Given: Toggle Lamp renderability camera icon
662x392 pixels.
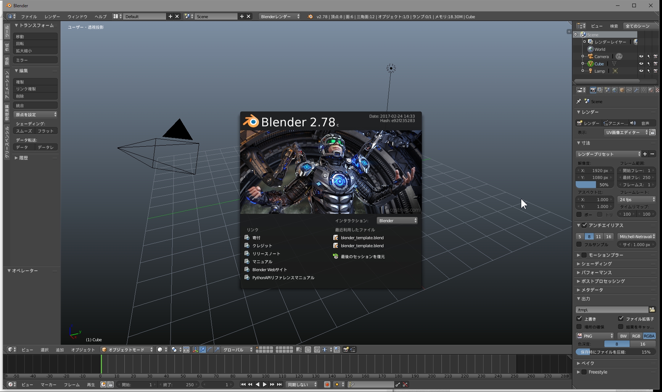Looking at the screenshot, I should (x=655, y=71).
